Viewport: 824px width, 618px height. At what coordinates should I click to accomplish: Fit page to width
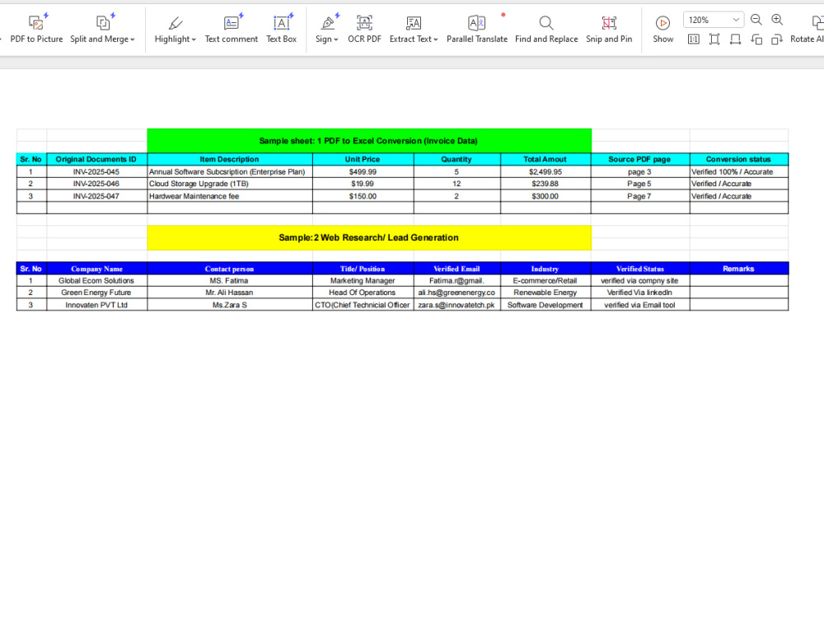coord(735,40)
